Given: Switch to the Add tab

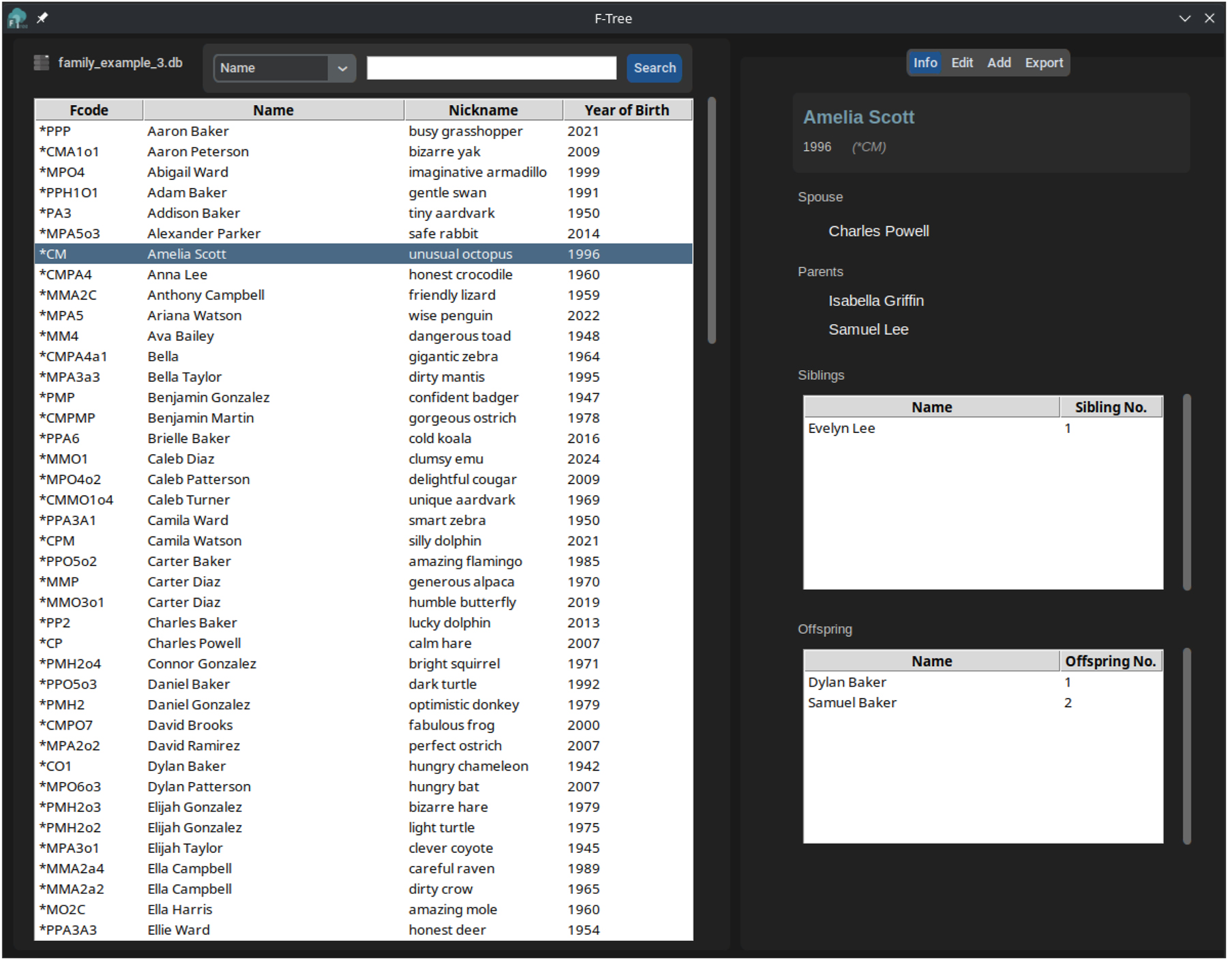Looking at the screenshot, I should tap(998, 62).
